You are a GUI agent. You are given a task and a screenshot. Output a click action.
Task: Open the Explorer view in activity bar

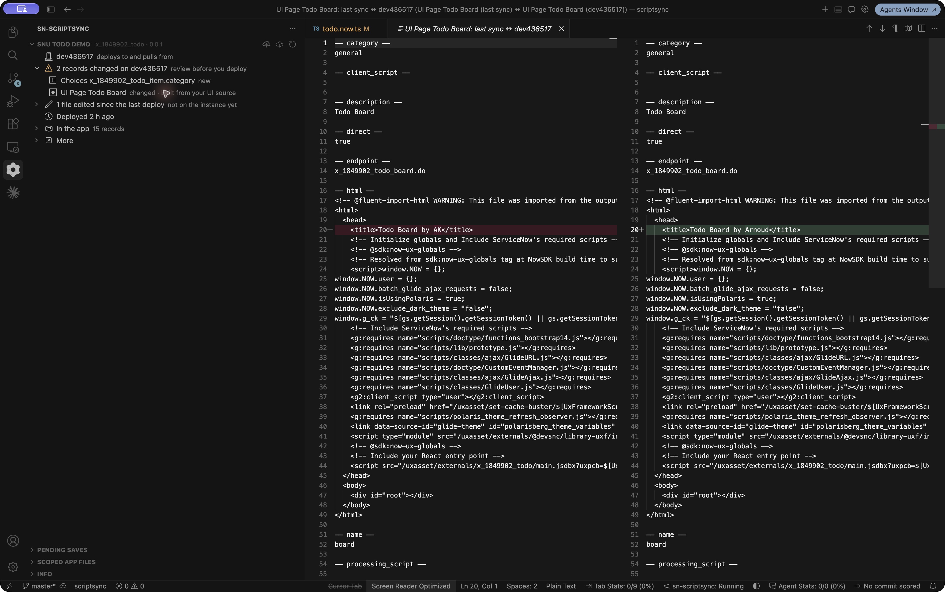click(13, 32)
